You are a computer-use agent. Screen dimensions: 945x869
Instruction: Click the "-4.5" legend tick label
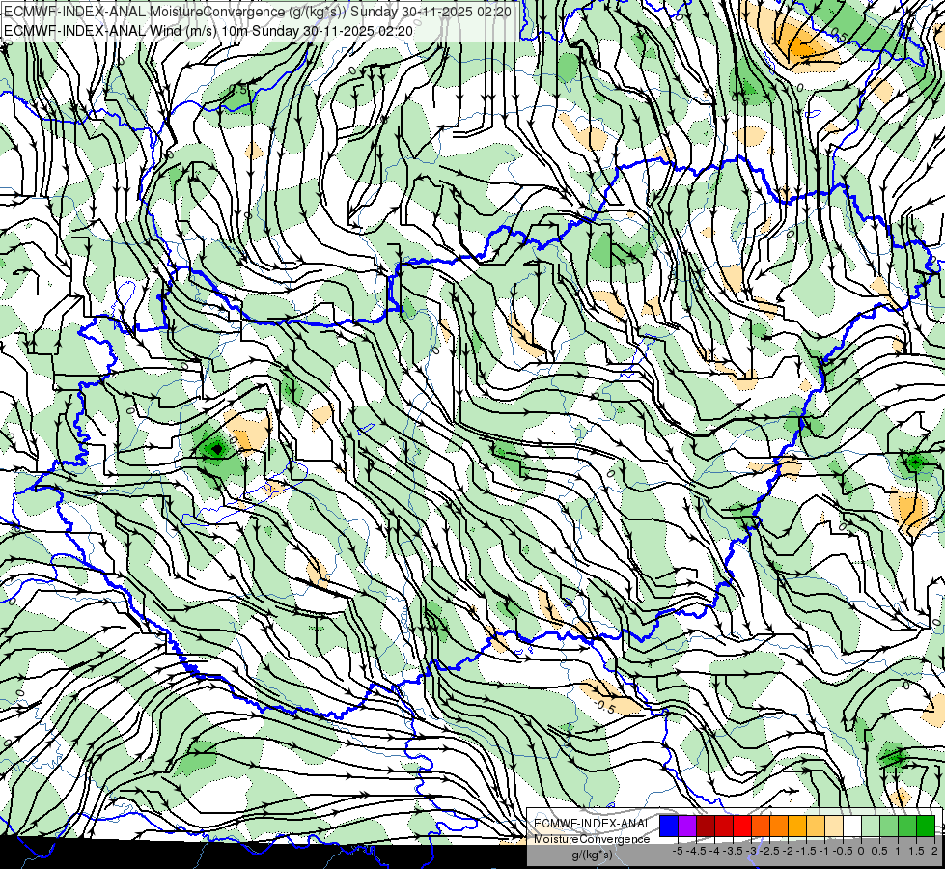696,851
